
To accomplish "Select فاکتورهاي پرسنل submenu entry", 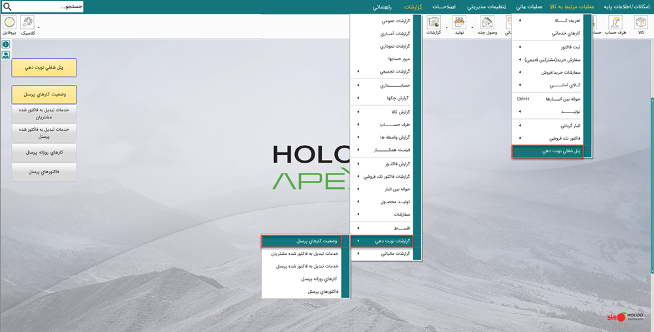I will 301,292.
